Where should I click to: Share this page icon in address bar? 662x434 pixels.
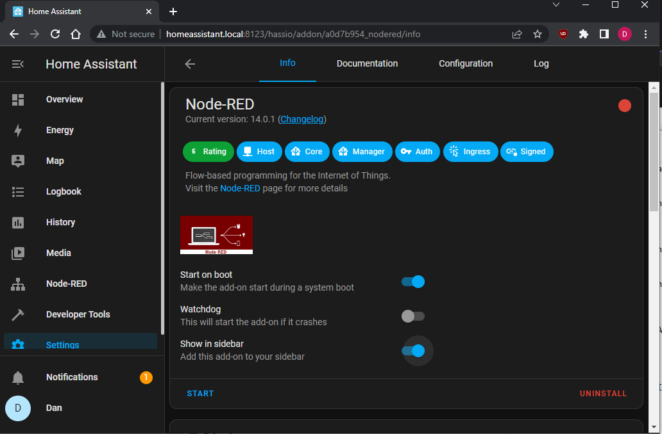tap(517, 34)
